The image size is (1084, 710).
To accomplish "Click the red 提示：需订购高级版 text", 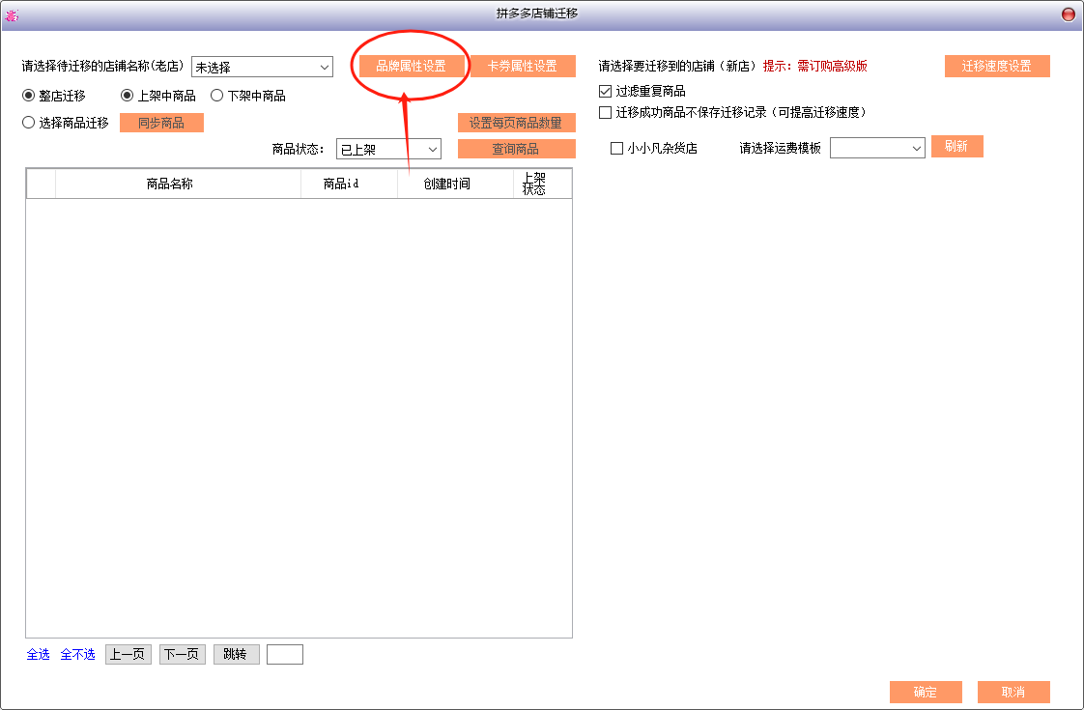I will (x=815, y=67).
